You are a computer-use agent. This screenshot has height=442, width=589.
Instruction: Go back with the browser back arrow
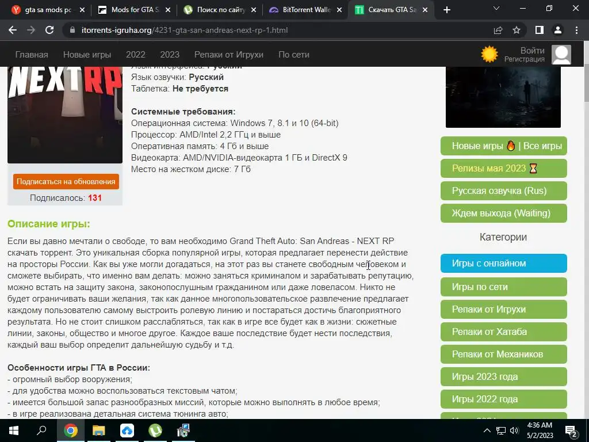pos(13,30)
